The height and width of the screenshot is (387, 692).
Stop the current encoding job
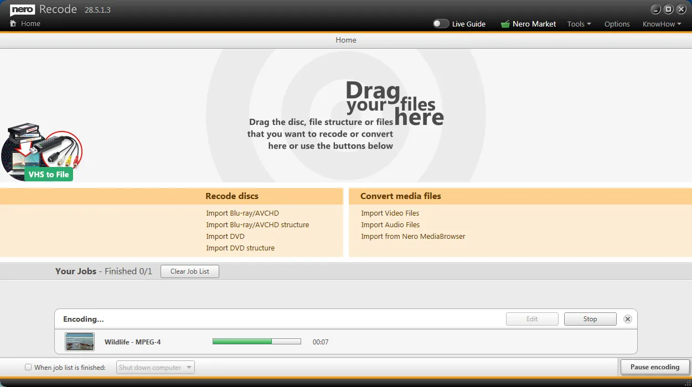click(x=590, y=319)
